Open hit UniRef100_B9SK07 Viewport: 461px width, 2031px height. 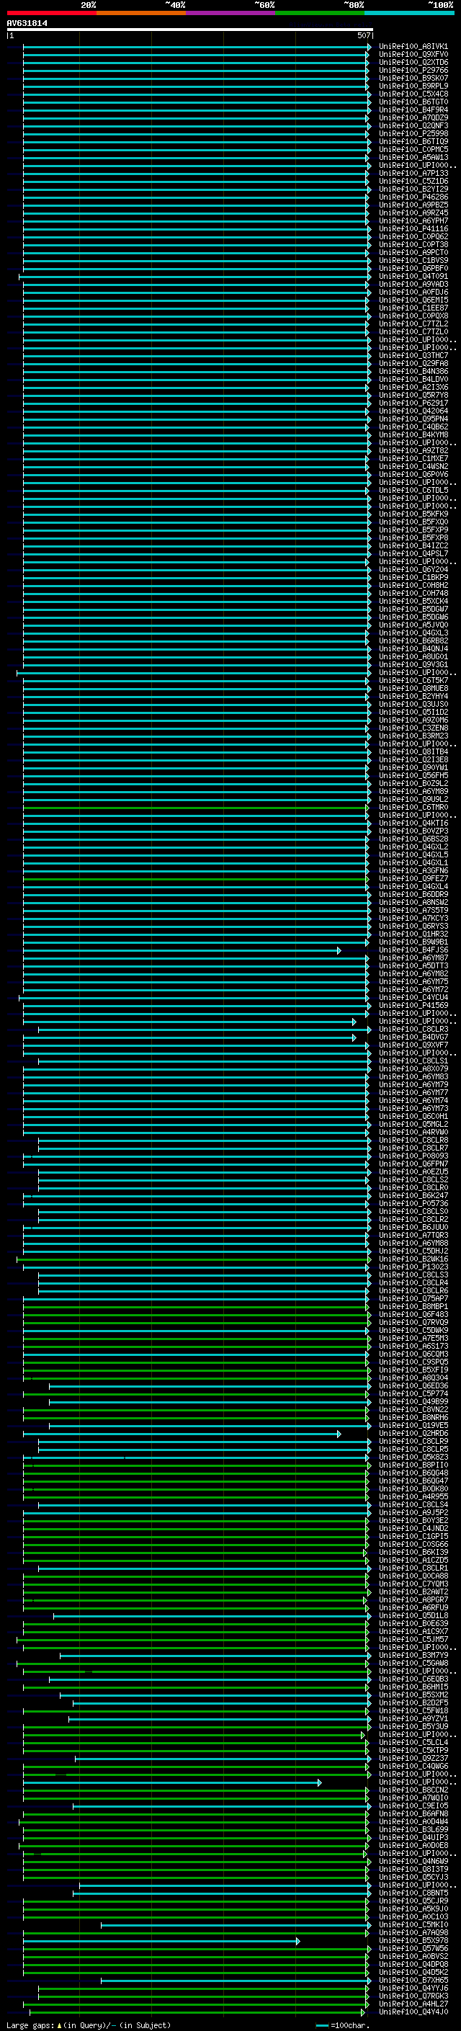(x=413, y=78)
